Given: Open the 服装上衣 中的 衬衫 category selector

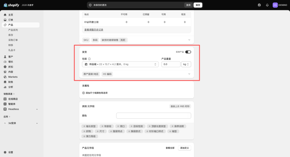Looking at the screenshot, I should point(180,106).
